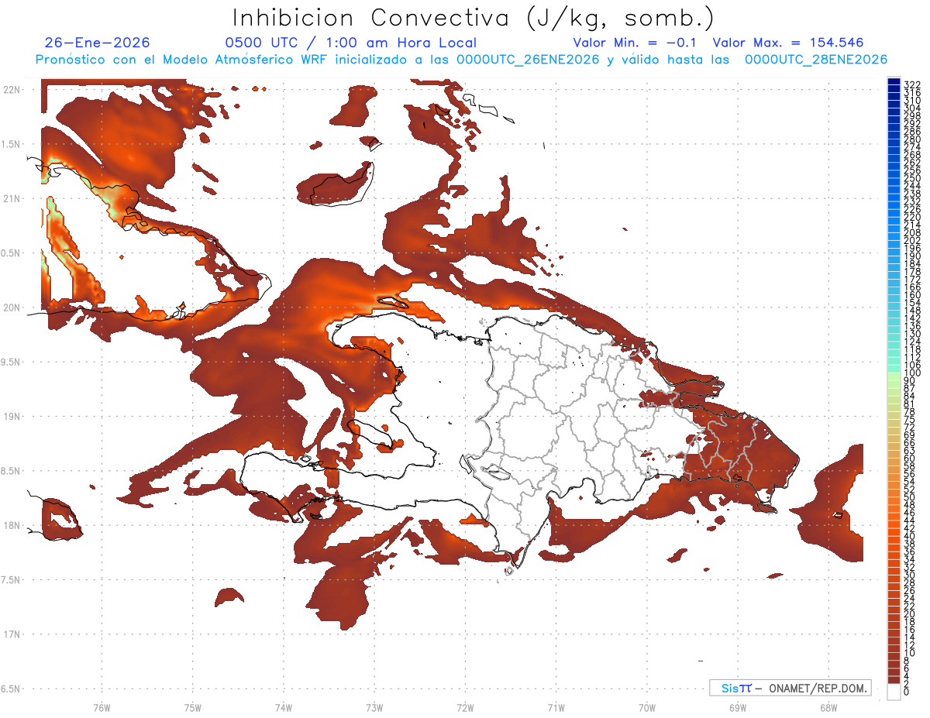Viewport: 930px width, 718px height.
Task: Click the "17N" latitude label
Action: point(12,634)
